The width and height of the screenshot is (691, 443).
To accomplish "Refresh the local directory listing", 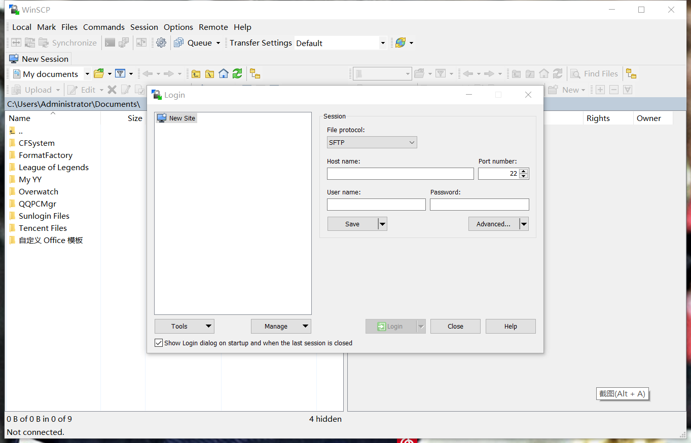I will [x=237, y=73].
